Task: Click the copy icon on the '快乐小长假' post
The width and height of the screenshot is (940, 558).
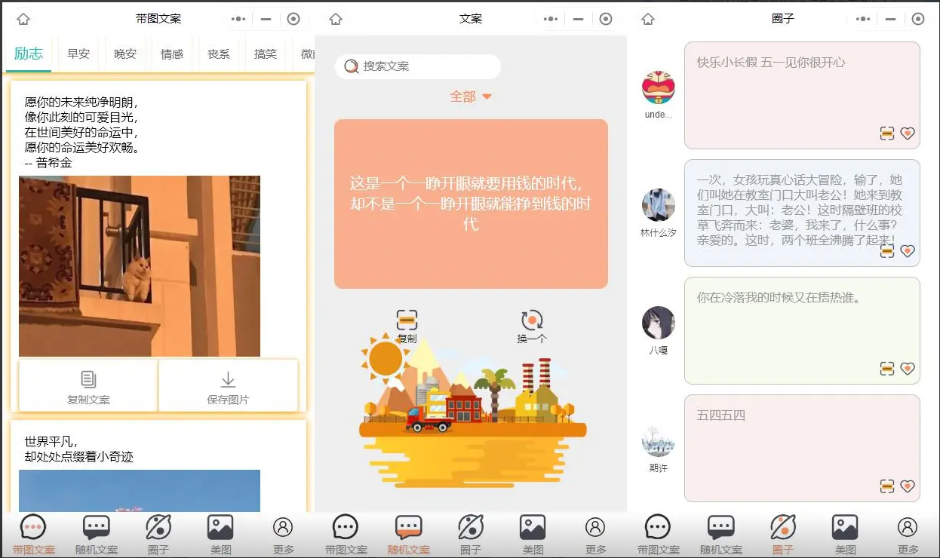Action: pos(887,133)
